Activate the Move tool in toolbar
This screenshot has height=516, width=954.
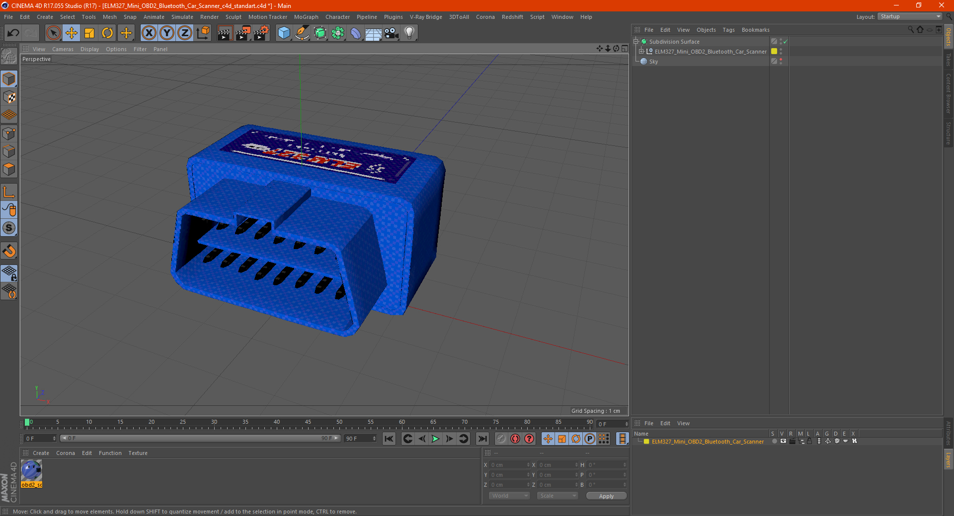pyautogui.click(x=72, y=33)
